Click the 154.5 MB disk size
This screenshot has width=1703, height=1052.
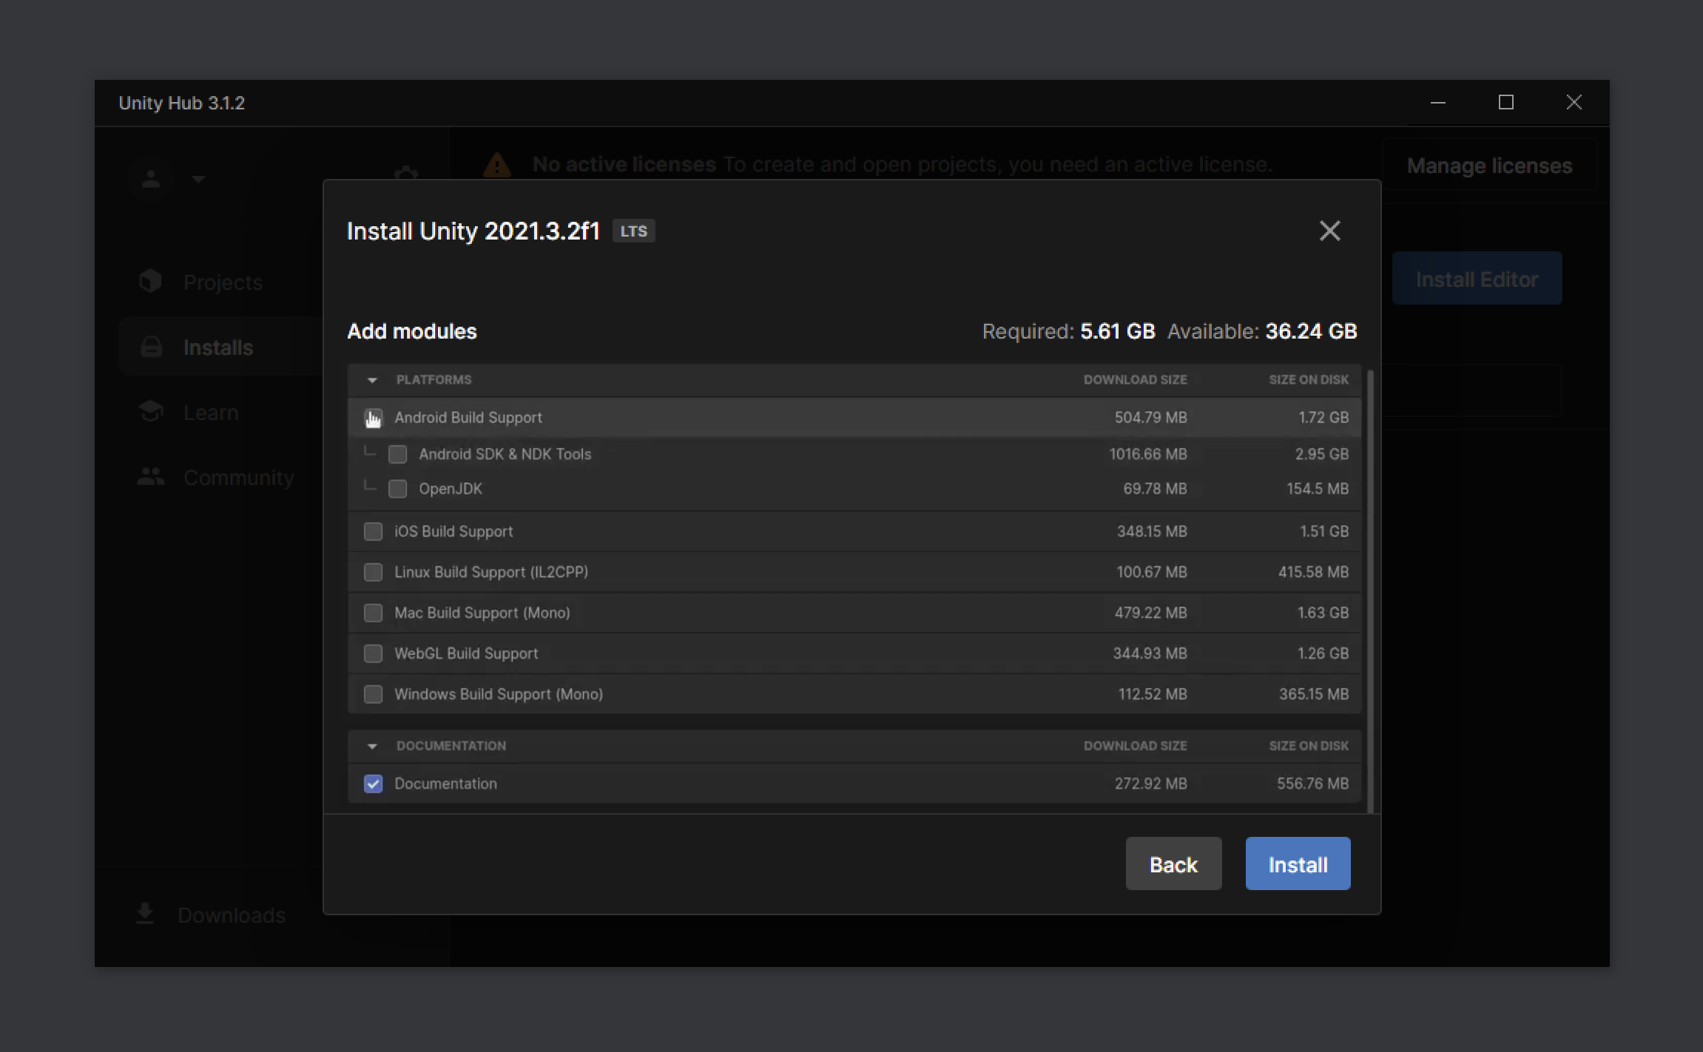[1318, 489]
